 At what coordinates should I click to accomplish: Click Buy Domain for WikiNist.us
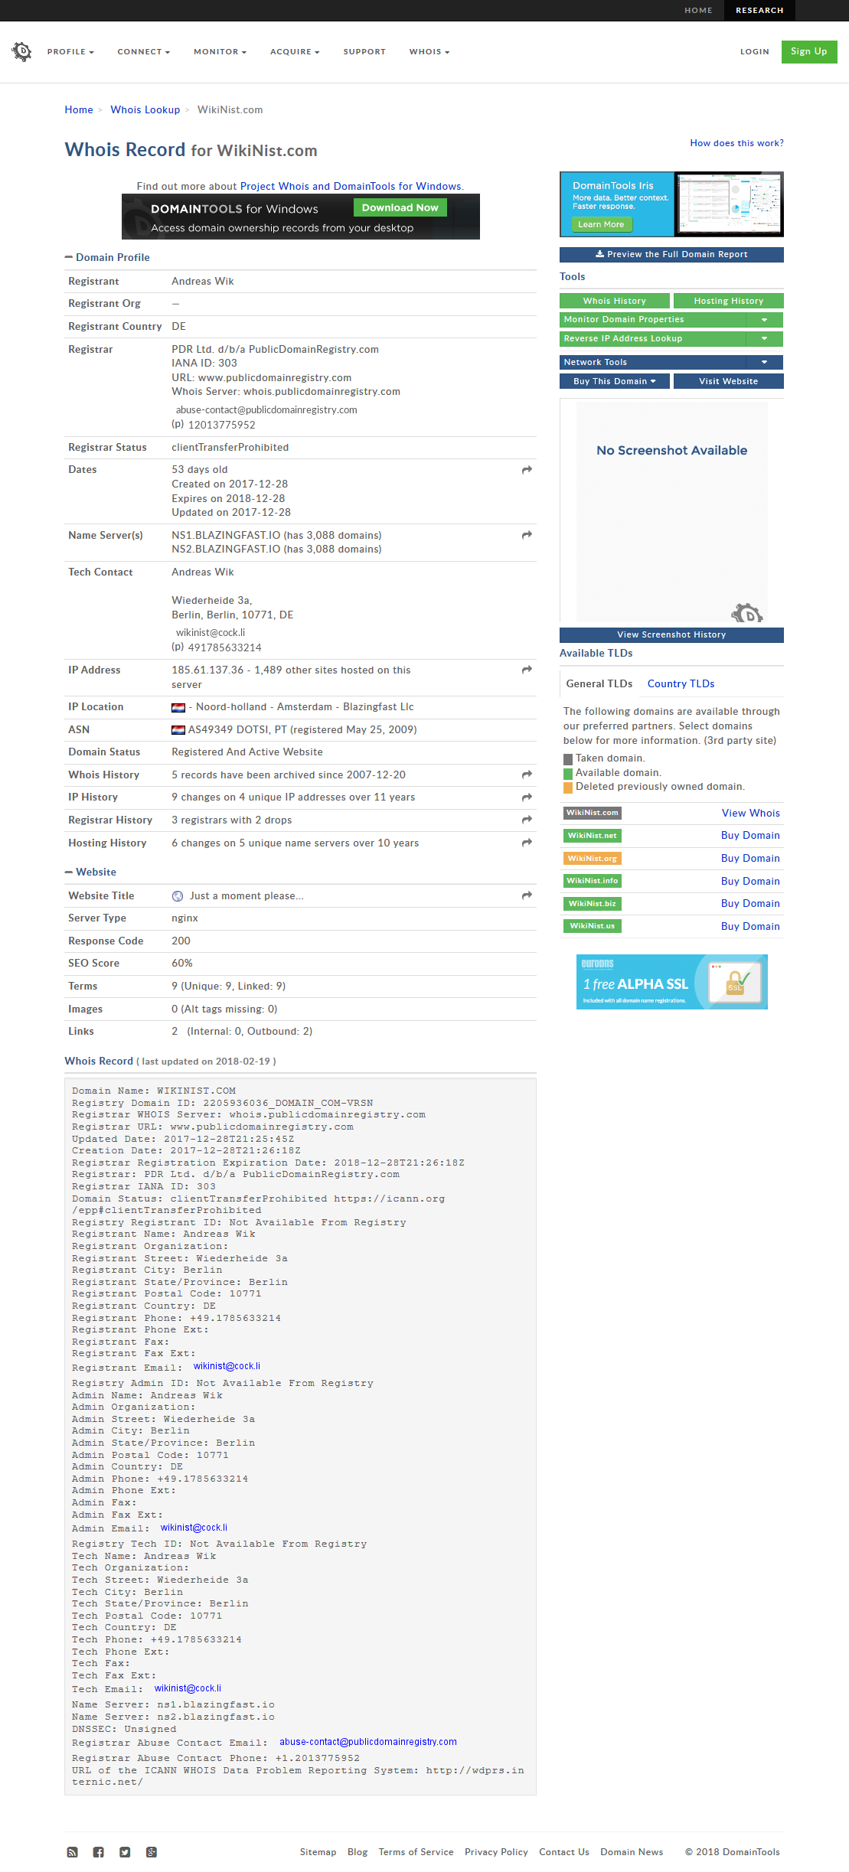click(x=750, y=927)
